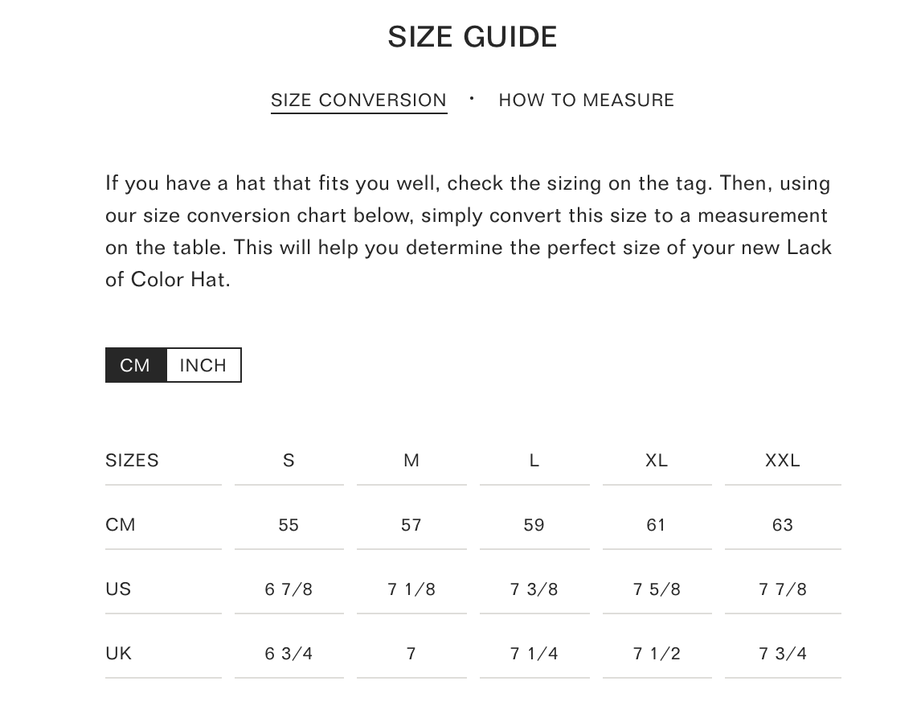
Task: Toggle units to CM
Action: click(135, 365)
